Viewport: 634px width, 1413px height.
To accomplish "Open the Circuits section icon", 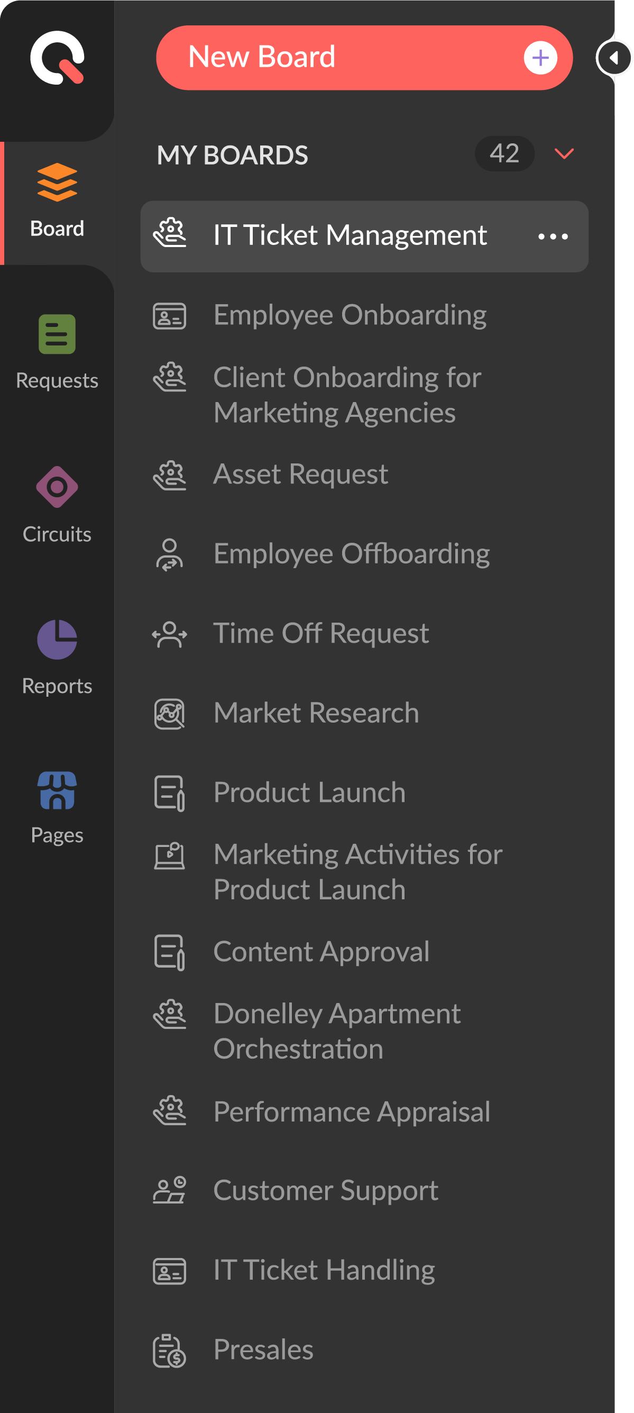I will (x=57, y=487).
